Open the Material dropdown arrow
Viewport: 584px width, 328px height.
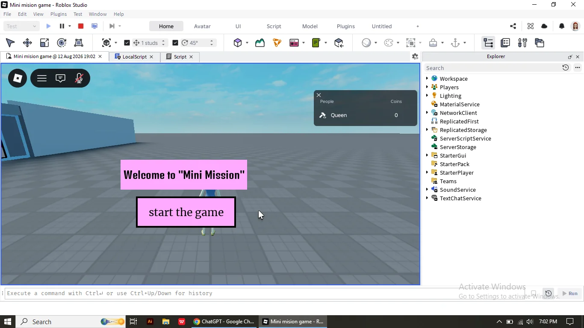click(x=376, y=43)
